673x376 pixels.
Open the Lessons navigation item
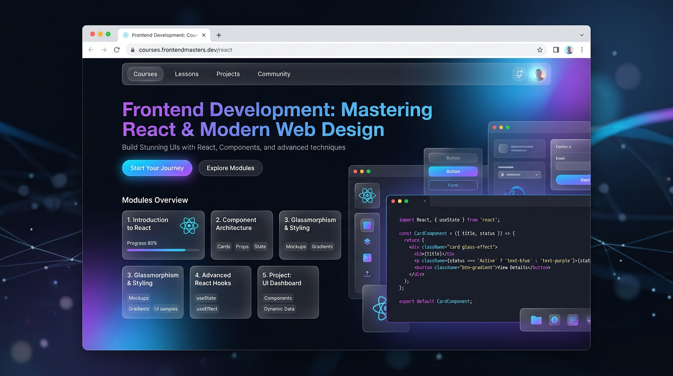point(186,74)
